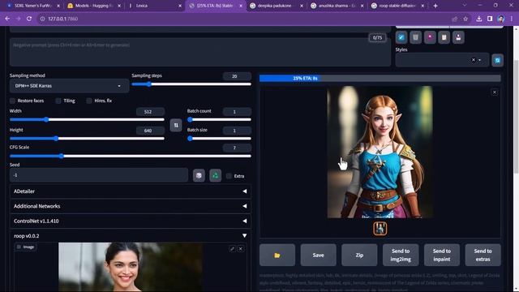The width and height of the screenshot is (519, 292).
Task: Clear selected styles with x icon
Action: [x=474, y=60]
